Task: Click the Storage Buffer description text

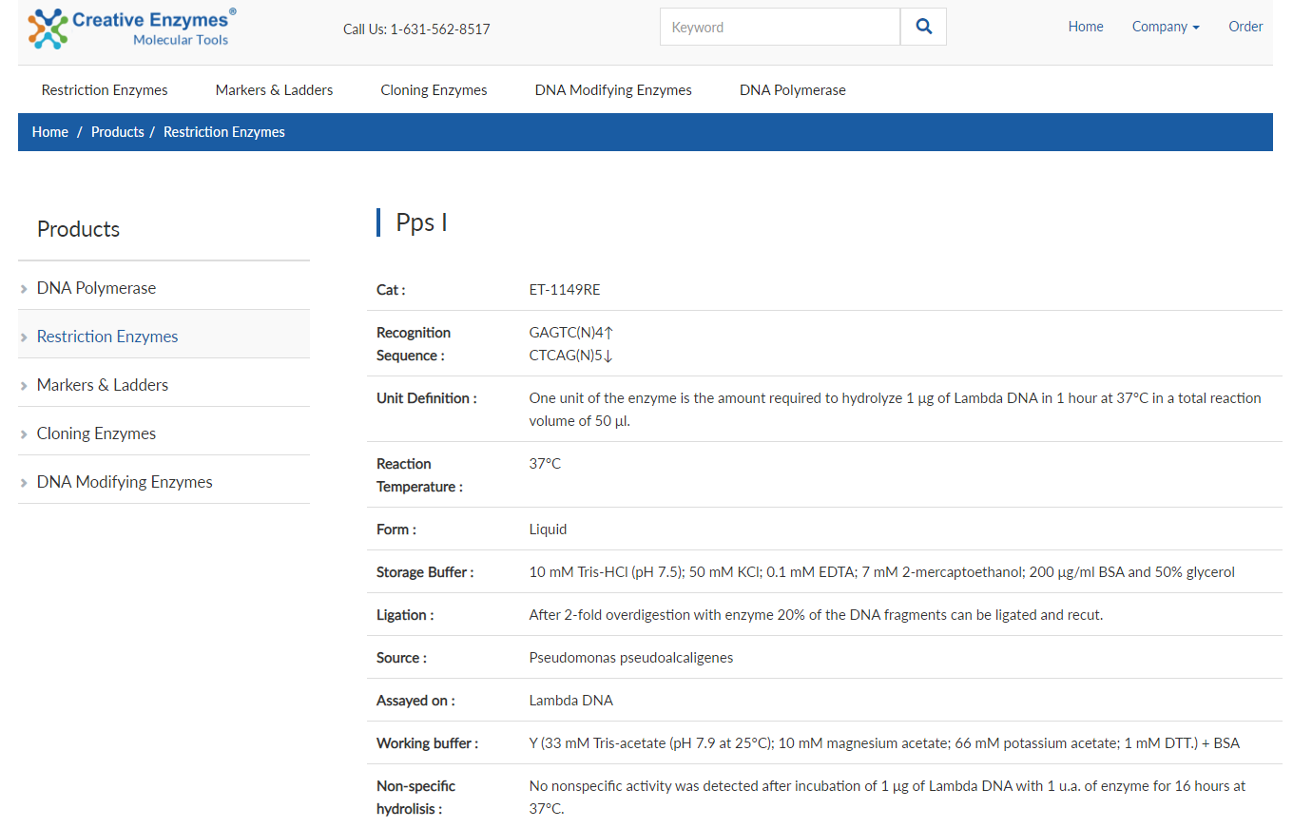Action: pos(881,572)
